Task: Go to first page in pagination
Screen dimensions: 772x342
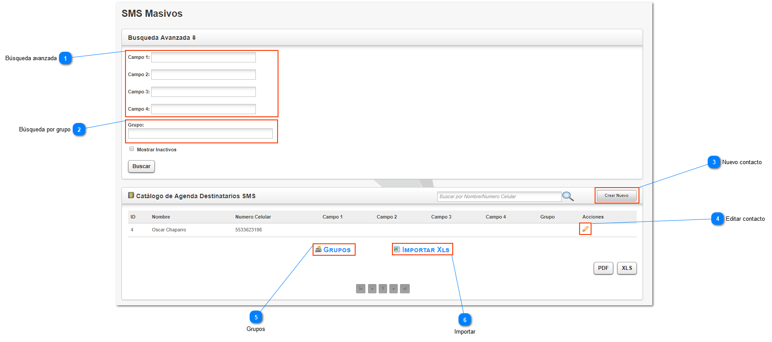Action: coord(361,289)
